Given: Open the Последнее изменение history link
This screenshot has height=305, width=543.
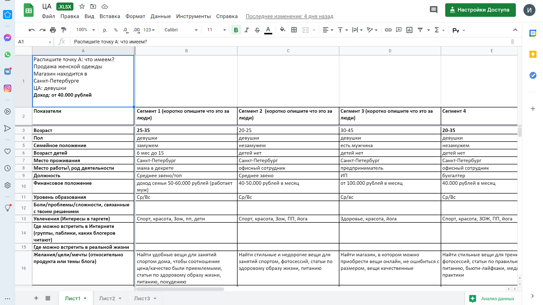Looking at the screenshot, I should tap(289, 16).
